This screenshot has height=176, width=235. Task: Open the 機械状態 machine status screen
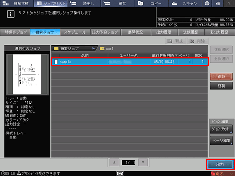pyautogui.click(x=16, y=3)
